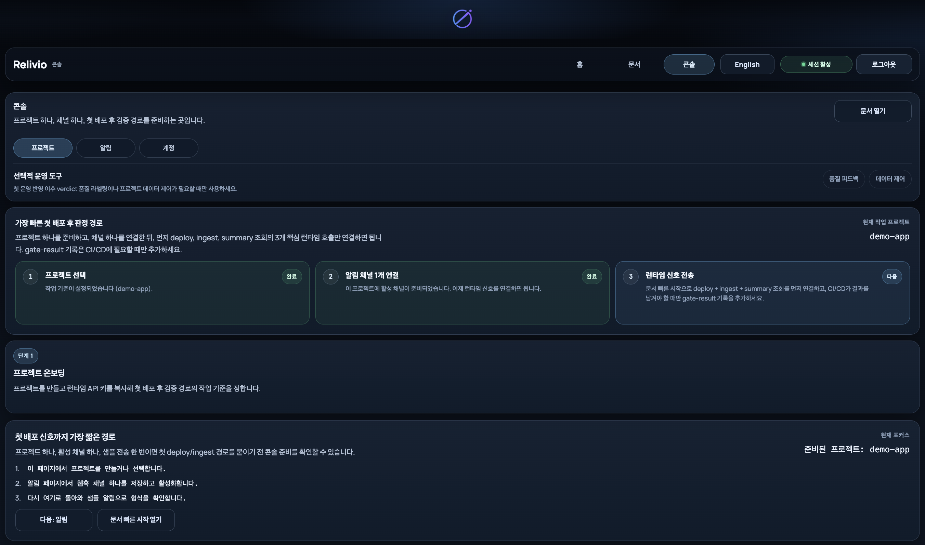The image size is (925, 545).
Task: Select 콘솔 in the top navigation
Action: 689,64
